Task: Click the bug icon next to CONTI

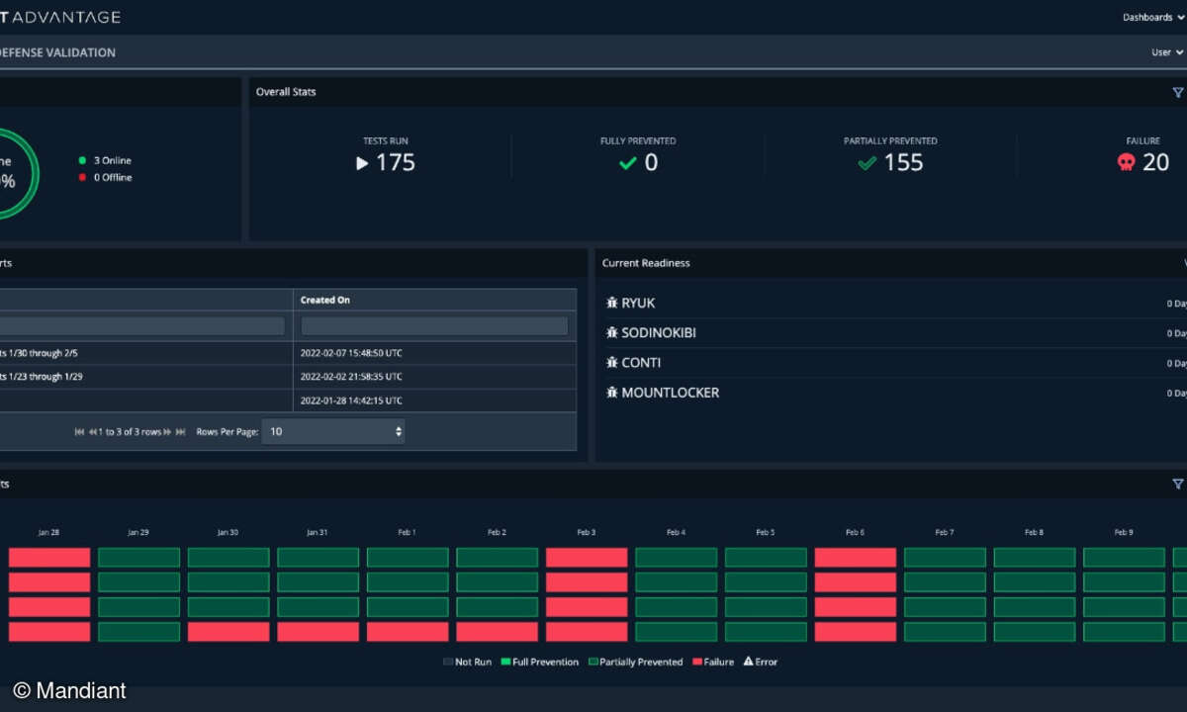Action: [x=611, y=363]
